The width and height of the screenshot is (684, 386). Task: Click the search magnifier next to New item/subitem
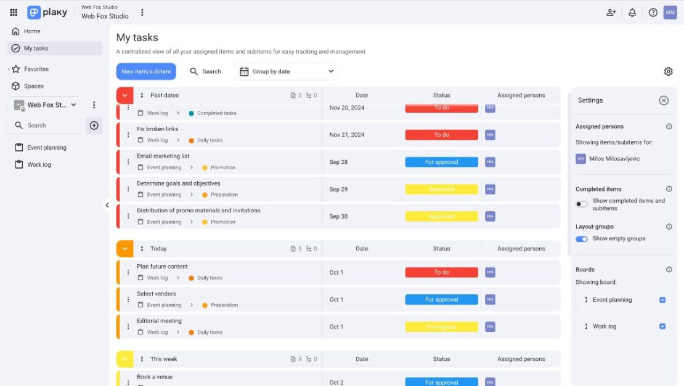point(205,71)
